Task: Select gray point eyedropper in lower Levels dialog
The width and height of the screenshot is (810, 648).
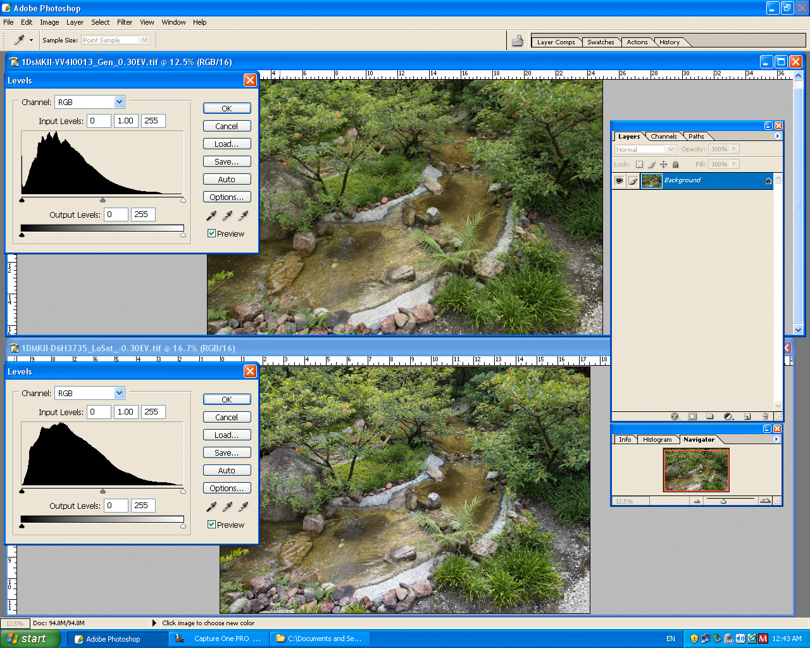Action: tap(227, 507)
